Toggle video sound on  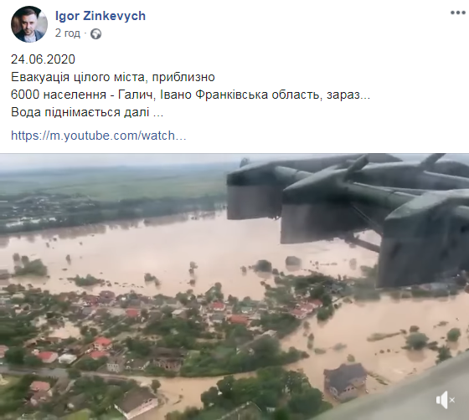[x=446, y=400]
